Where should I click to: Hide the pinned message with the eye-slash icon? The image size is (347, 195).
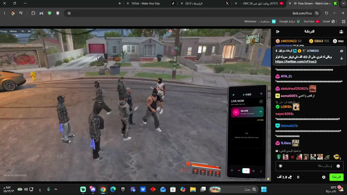342,51
